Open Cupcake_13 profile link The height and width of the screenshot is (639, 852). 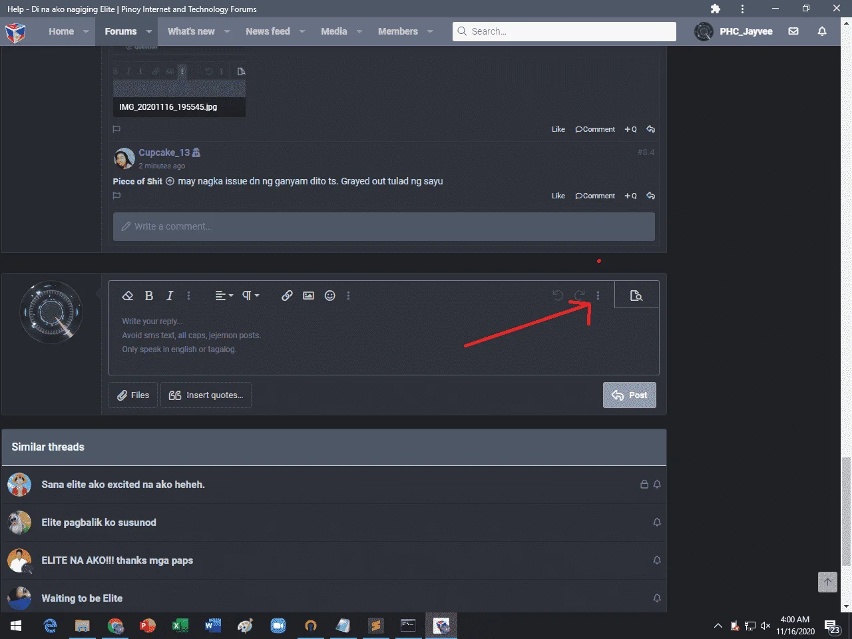[x=164, y=152]
